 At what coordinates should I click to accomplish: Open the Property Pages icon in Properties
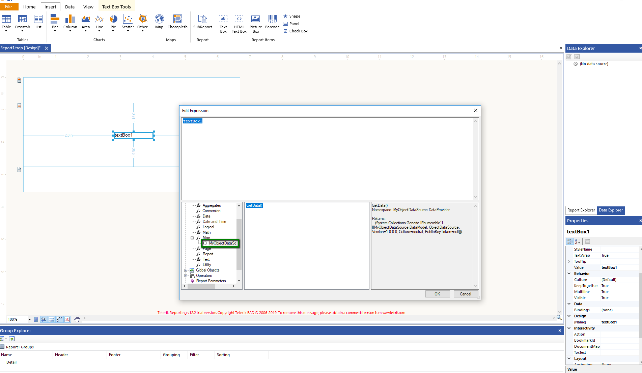click(587, 241)
